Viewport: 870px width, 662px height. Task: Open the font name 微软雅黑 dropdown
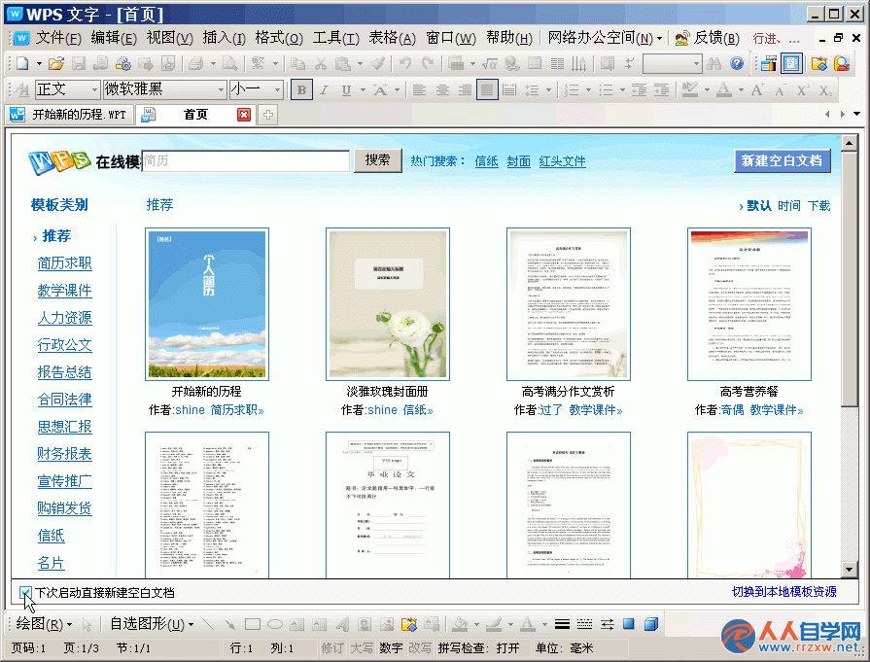pos(221,89)
